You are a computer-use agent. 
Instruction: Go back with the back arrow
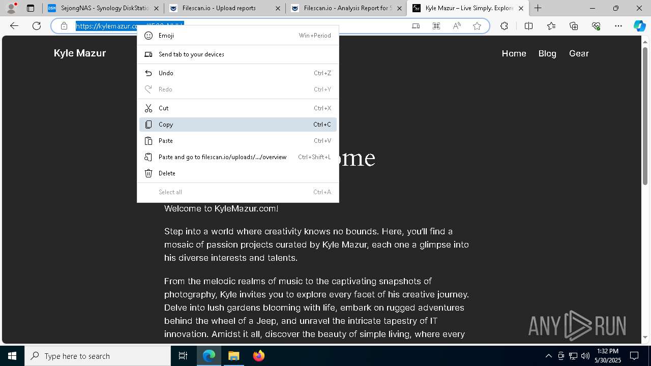(x=14, y=26)
